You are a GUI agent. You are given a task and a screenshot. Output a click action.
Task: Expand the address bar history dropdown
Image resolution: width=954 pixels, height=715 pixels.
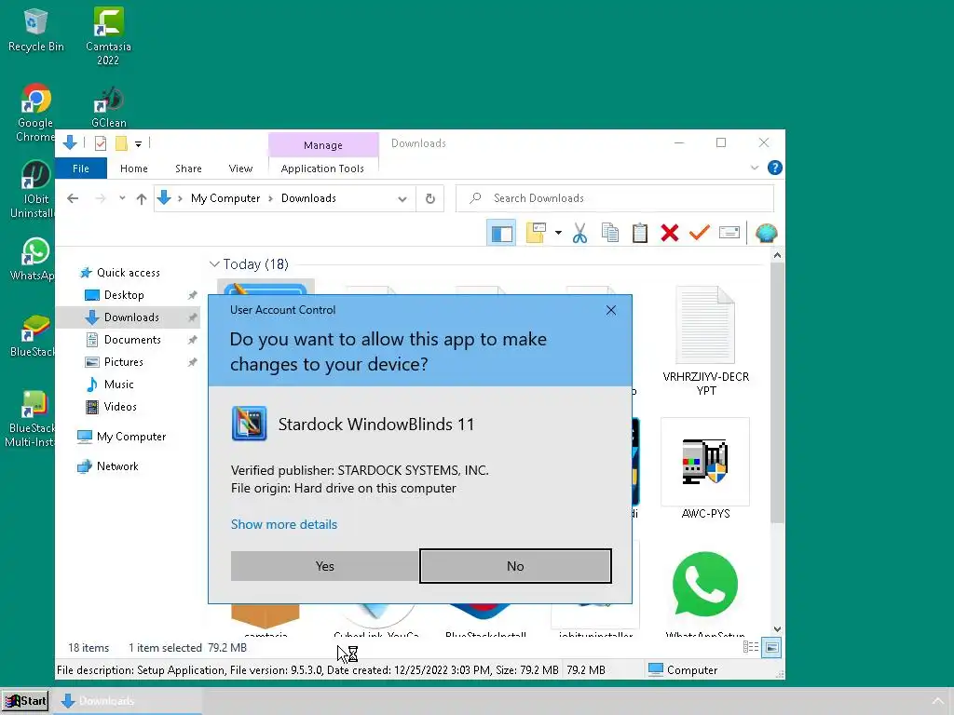coord(402,199)
